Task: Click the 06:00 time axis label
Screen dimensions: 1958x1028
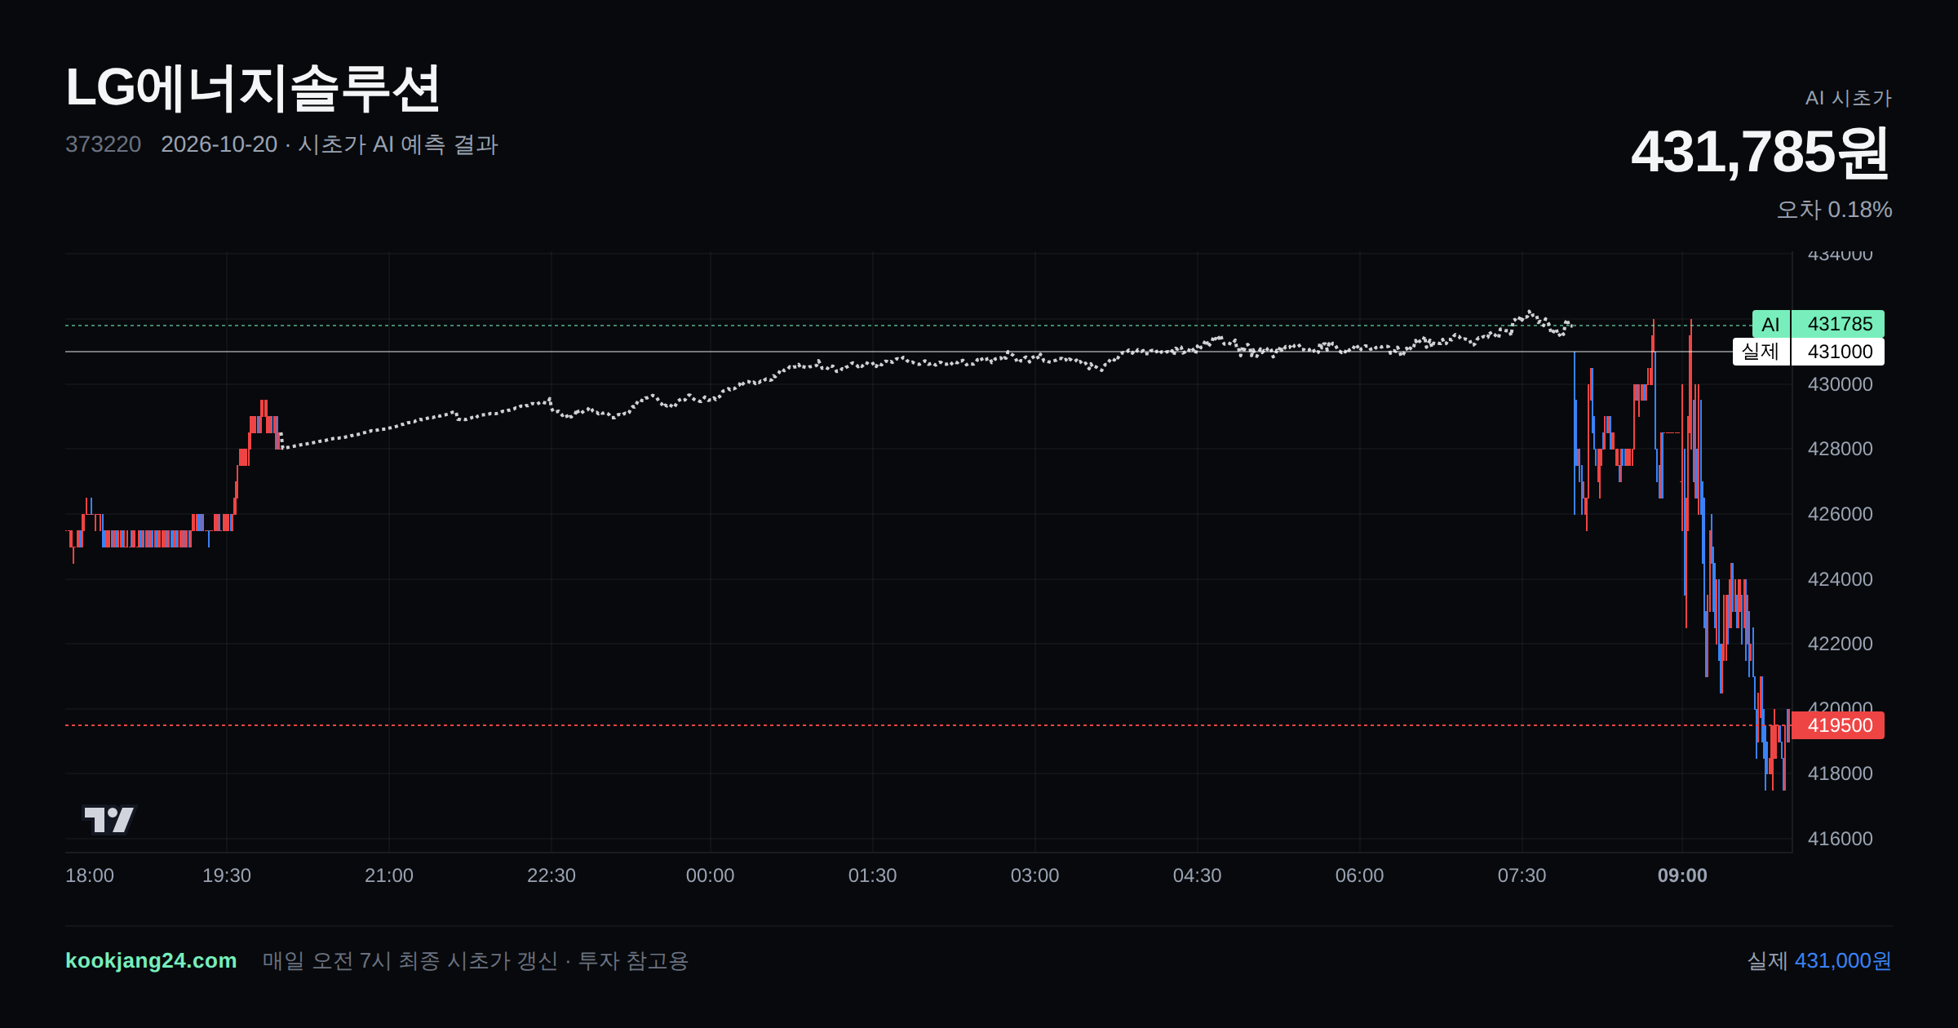Action: pos(1359,875)
